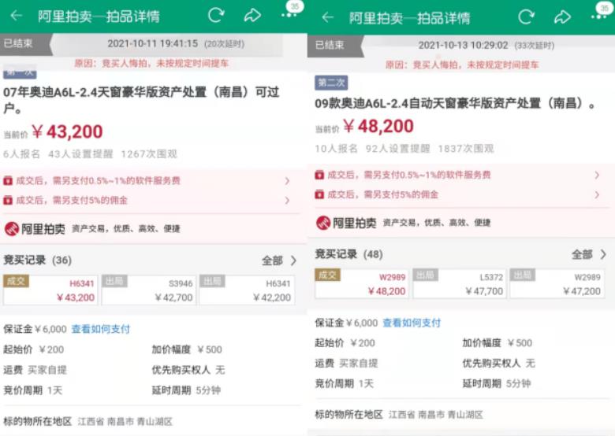Tap 43人设置提醒 reminder count
The image size is (615, 436).
point(80,153)
